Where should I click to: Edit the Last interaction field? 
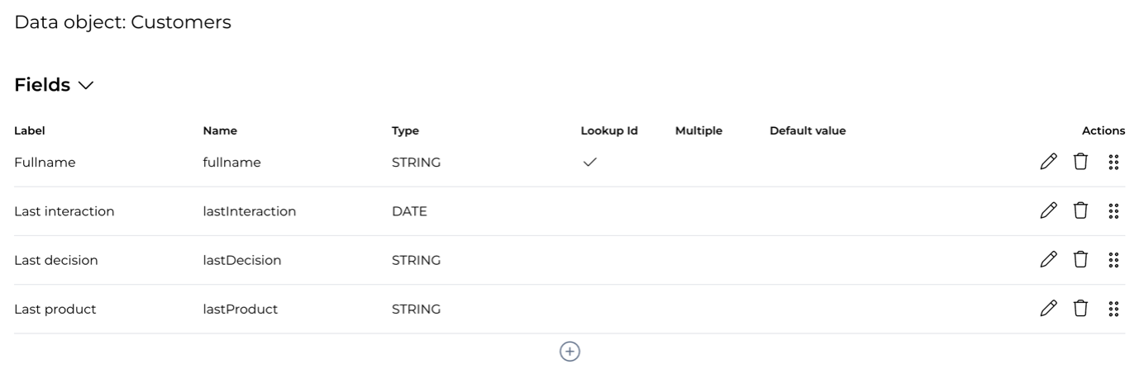click(1048, 211)
